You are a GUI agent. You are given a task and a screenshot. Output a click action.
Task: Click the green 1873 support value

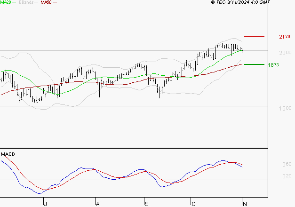click(x=273, y=65)
